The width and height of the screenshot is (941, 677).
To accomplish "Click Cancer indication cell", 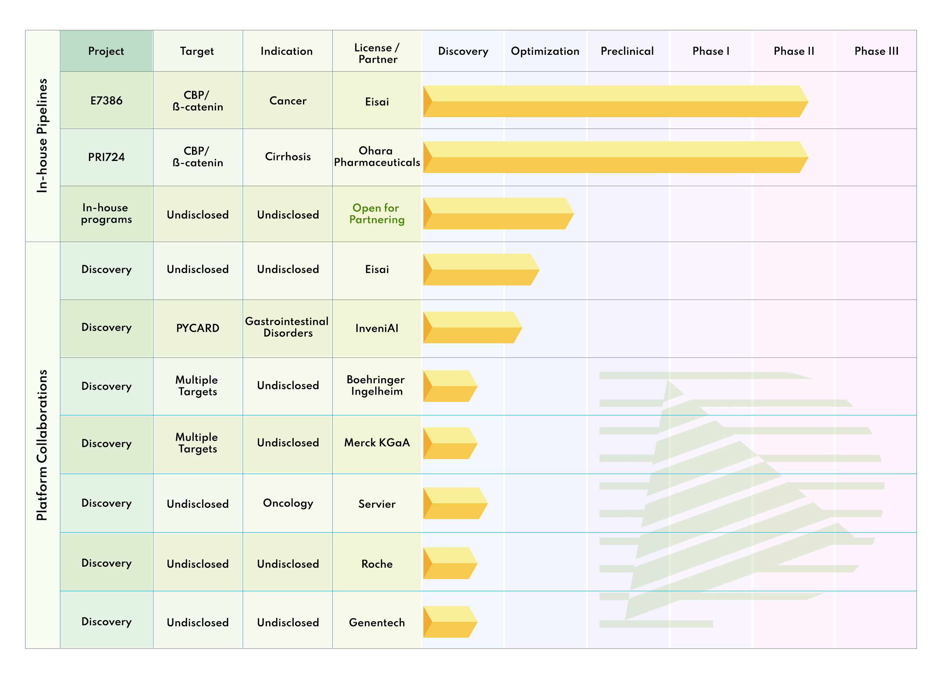I will [x=287, y=100].
